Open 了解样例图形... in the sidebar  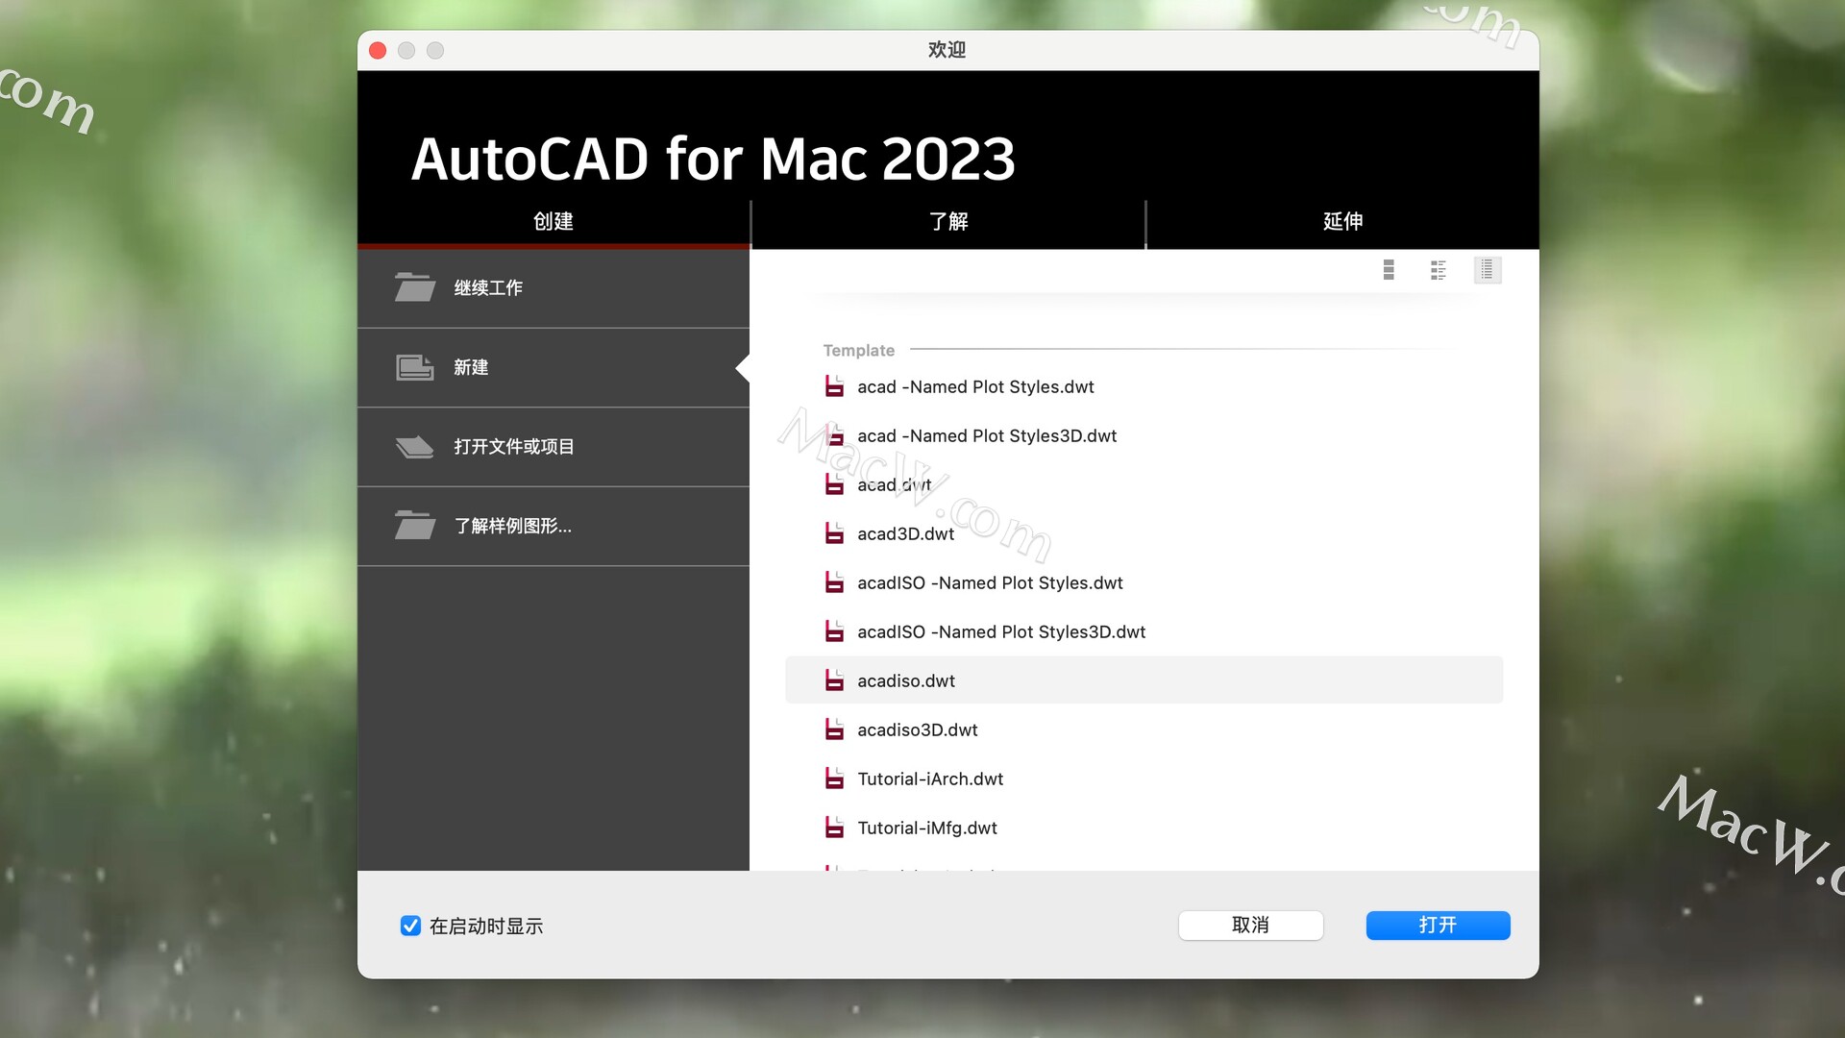[553, 527]
